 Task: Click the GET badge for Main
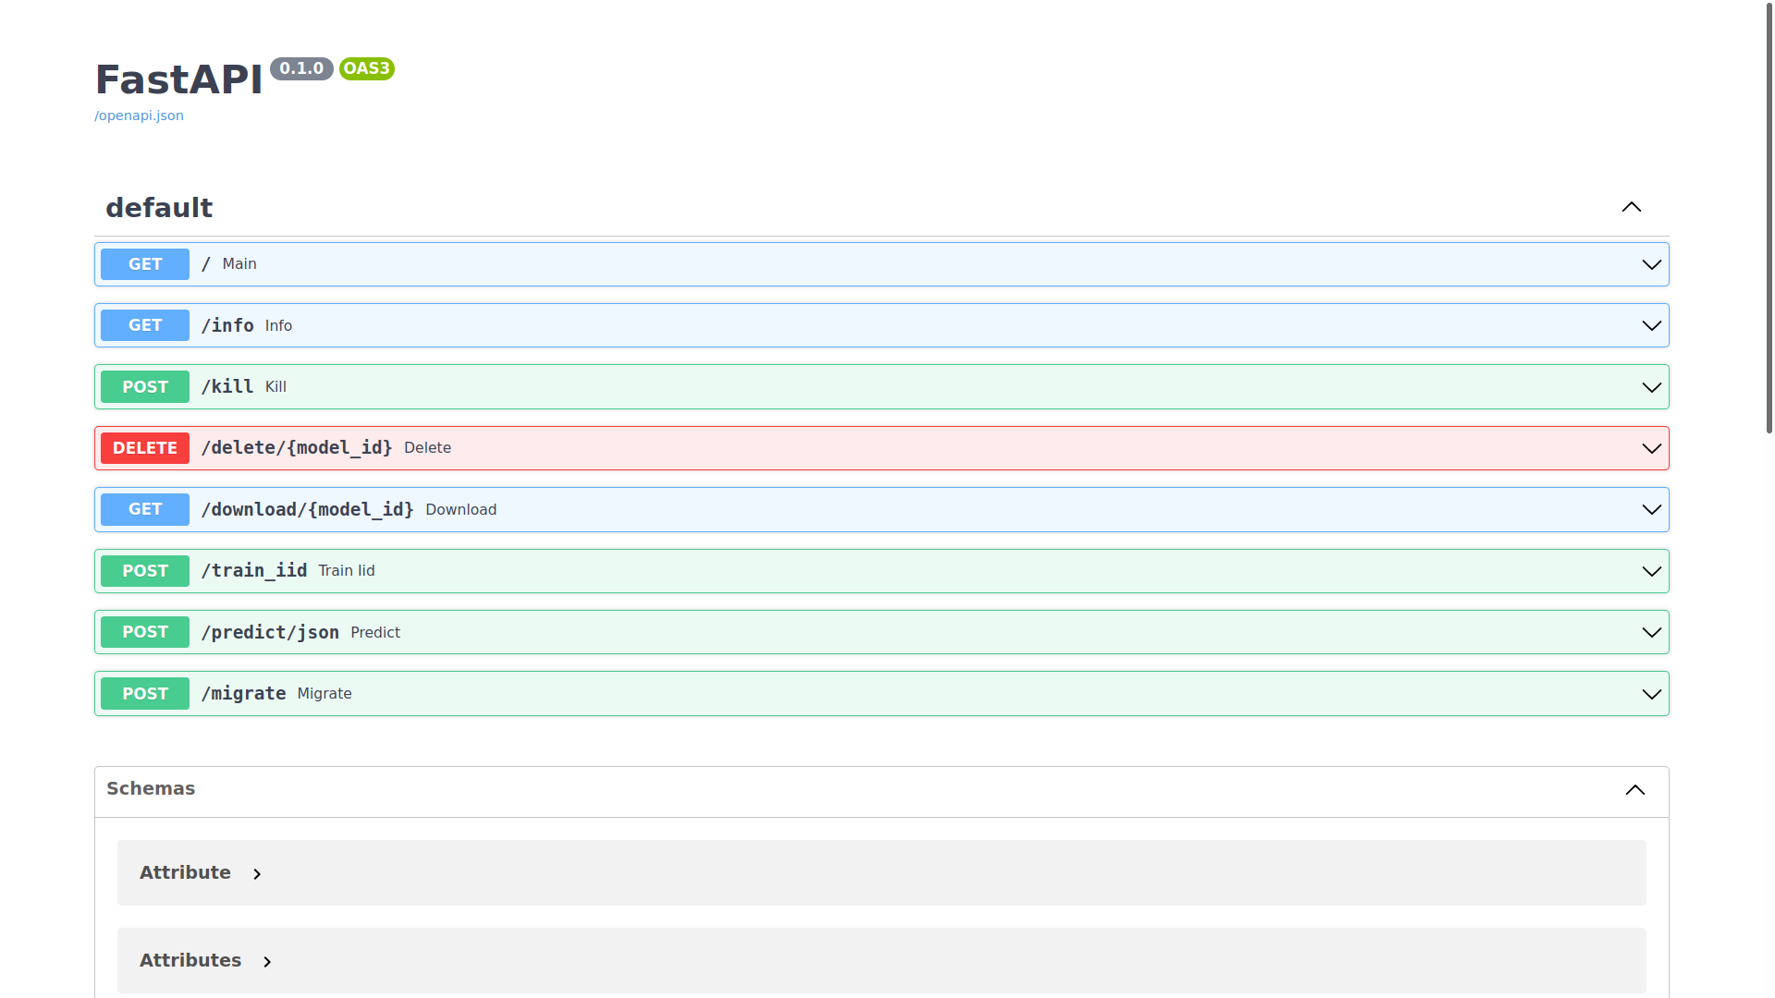pyautogui.click(x=145, y=264)
